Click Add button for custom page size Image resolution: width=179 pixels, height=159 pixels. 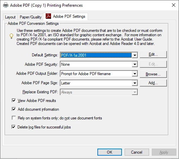pos(153,83)
